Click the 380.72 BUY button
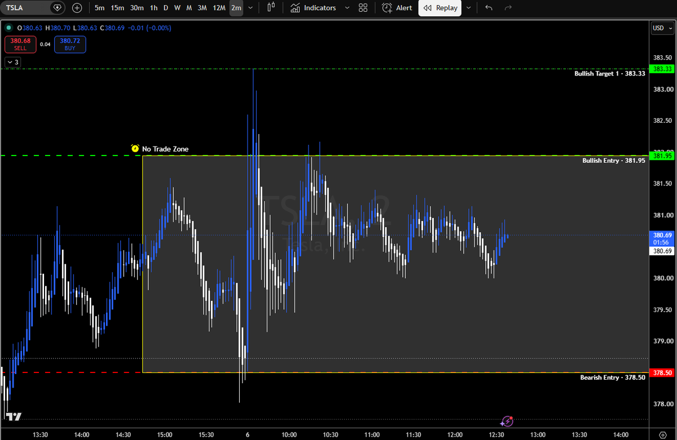This screenshot has width=677, height=440. (x=70, y=45)
